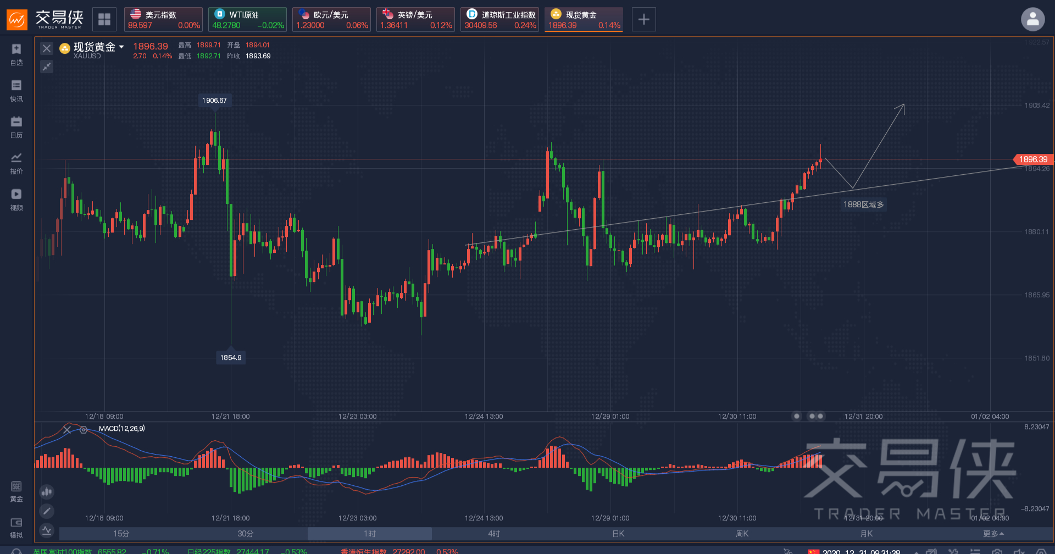
Task: Open the technical indicator tool button
Action: point(47,530)
